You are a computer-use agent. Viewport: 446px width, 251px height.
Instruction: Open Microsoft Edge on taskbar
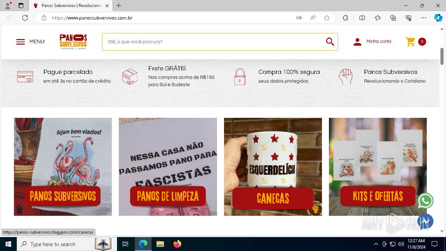tap(143, 244)
